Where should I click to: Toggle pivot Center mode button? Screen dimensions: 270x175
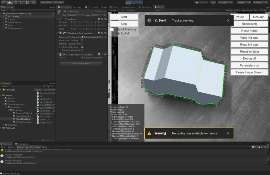click(46, 3)
